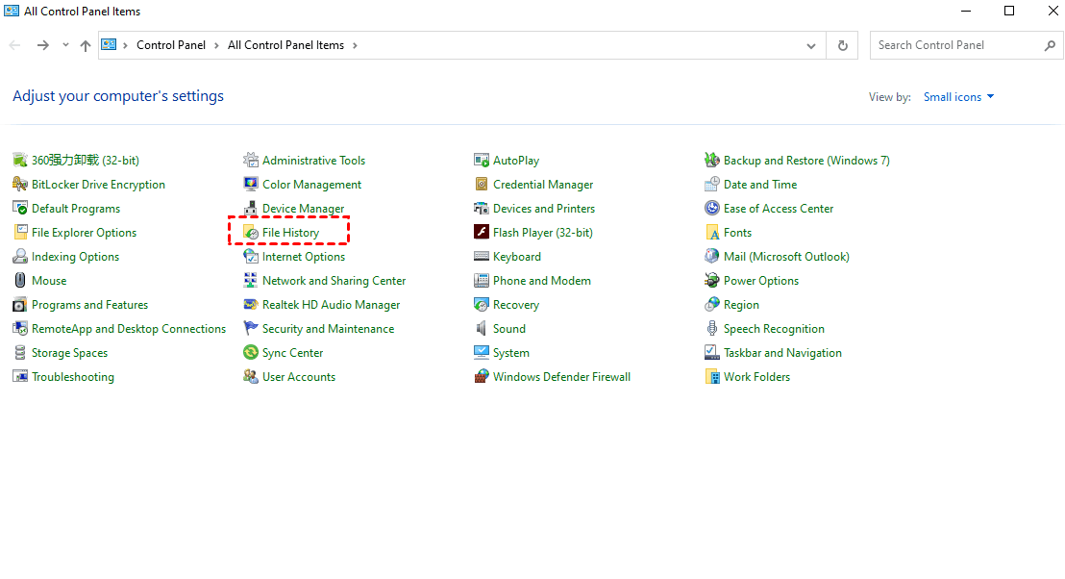Click the BitLocker Drive Encryption icon

[x=20, y=185]
